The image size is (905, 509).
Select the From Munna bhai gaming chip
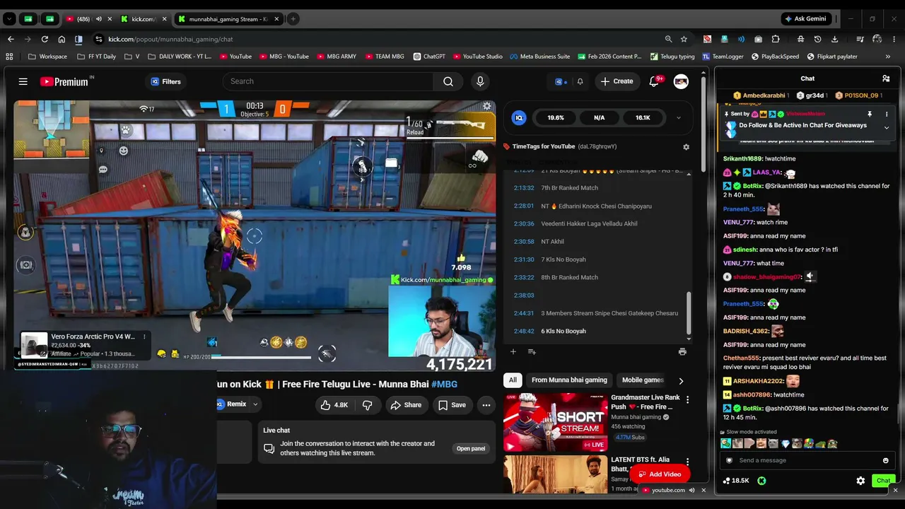pos(569,380)
